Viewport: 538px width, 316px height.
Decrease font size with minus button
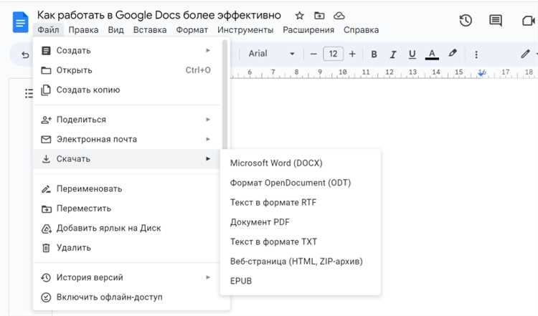pyautogui.click(x=313, y=54)
